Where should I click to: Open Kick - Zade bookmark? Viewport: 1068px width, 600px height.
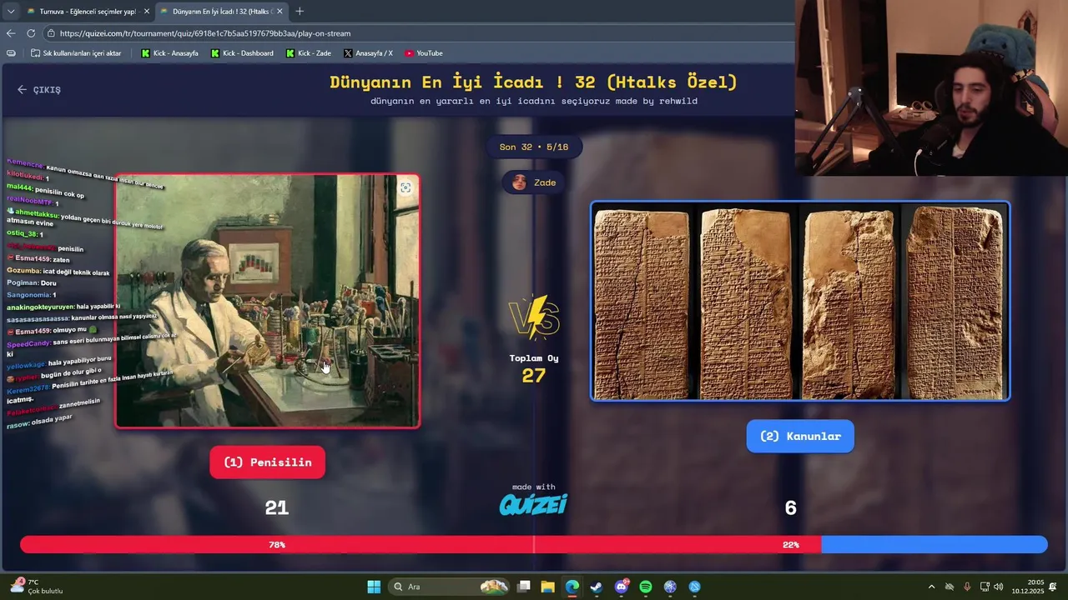coord(308,53)
